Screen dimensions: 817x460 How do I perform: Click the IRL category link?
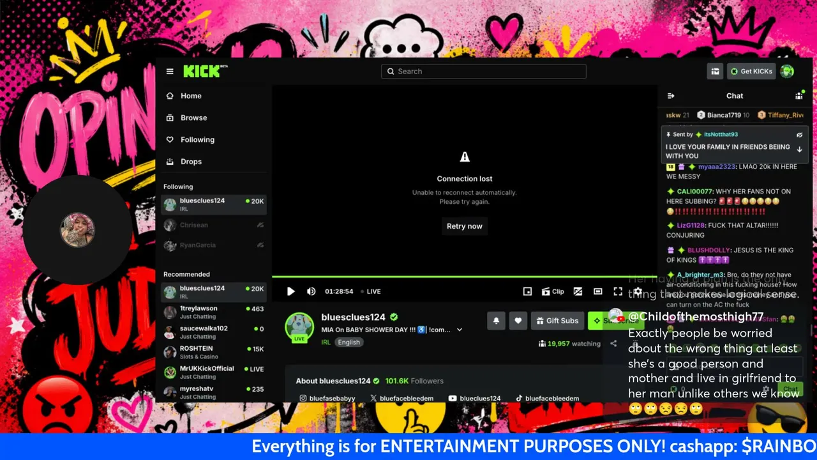click(326, 342)
